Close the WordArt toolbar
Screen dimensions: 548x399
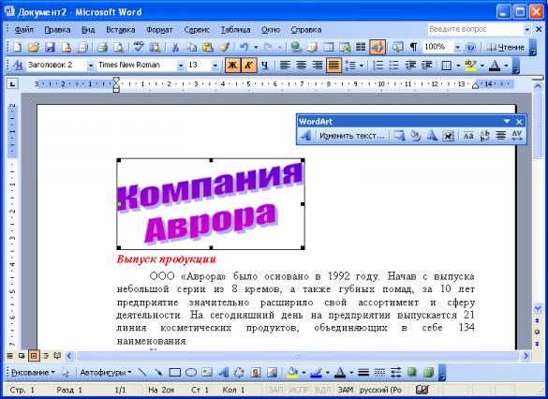pos(519,122)
